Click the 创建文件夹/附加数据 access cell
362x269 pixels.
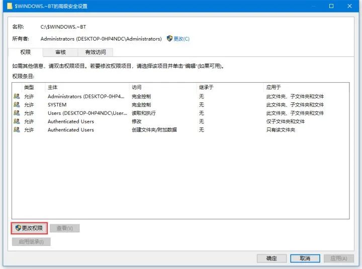coord(154,129)
